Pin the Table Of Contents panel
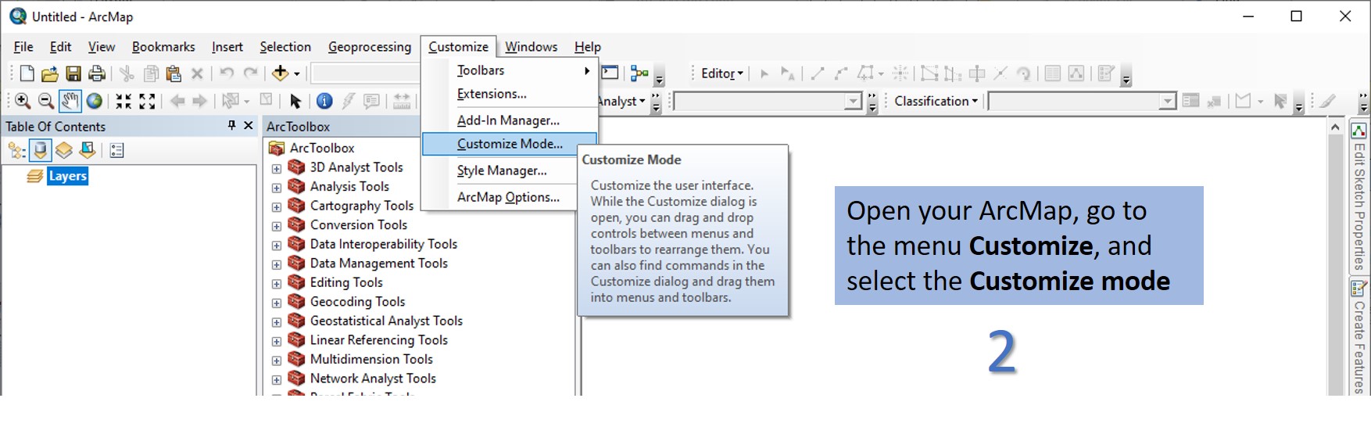1371x434 pixels. click(x=231, y=125)
